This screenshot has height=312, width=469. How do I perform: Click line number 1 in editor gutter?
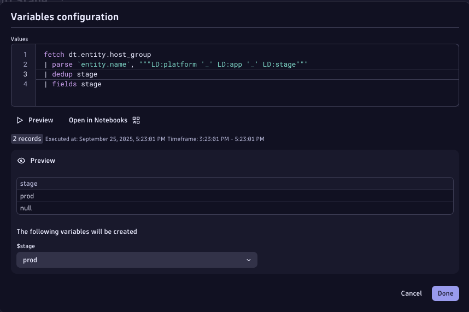pyautogui.click(x=25, y=55)
